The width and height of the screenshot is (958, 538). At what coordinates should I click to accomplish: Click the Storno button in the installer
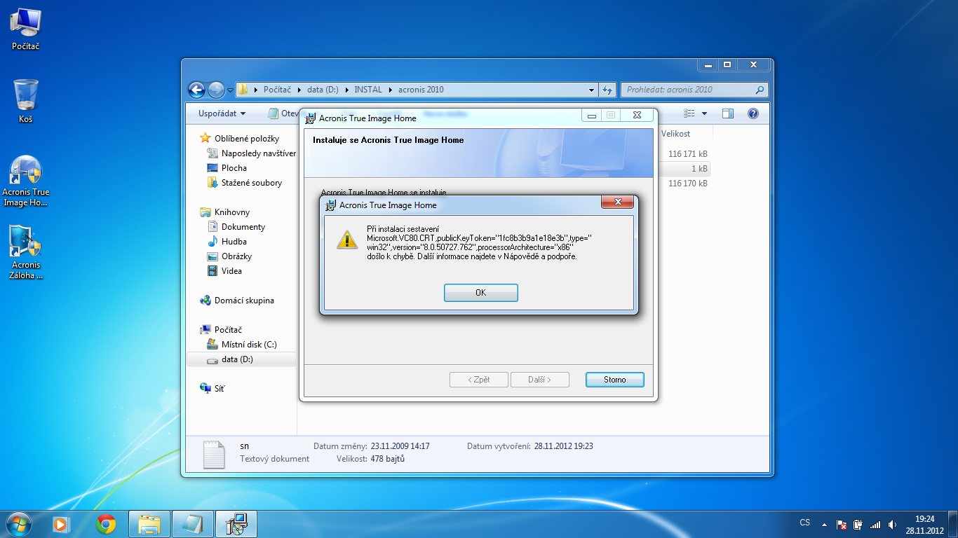615,380
